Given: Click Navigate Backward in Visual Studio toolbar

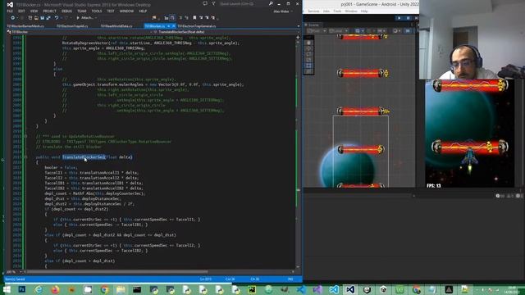Looking at the screenshot, I should click(x=13, y=18).
